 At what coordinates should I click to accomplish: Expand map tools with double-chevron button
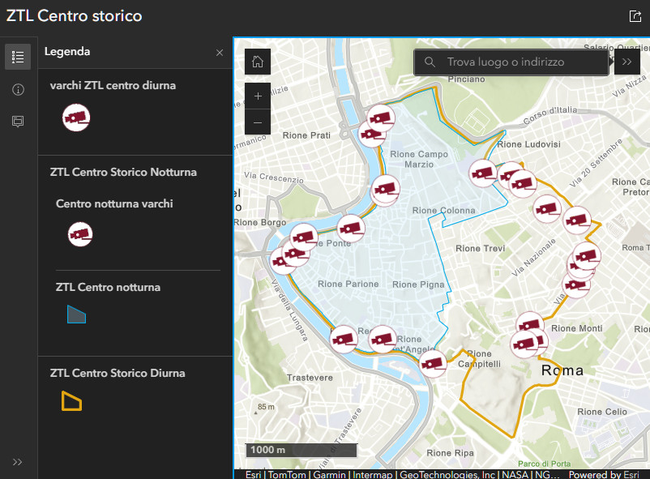point(626,62)
